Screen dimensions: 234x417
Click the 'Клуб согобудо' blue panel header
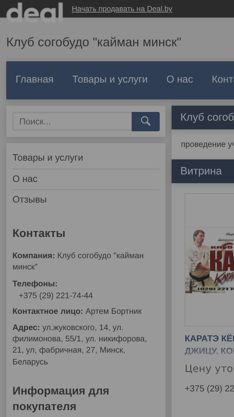(203, 117)
